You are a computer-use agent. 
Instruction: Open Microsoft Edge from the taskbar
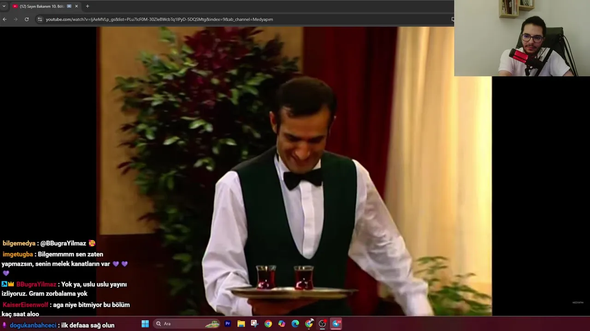295,324
